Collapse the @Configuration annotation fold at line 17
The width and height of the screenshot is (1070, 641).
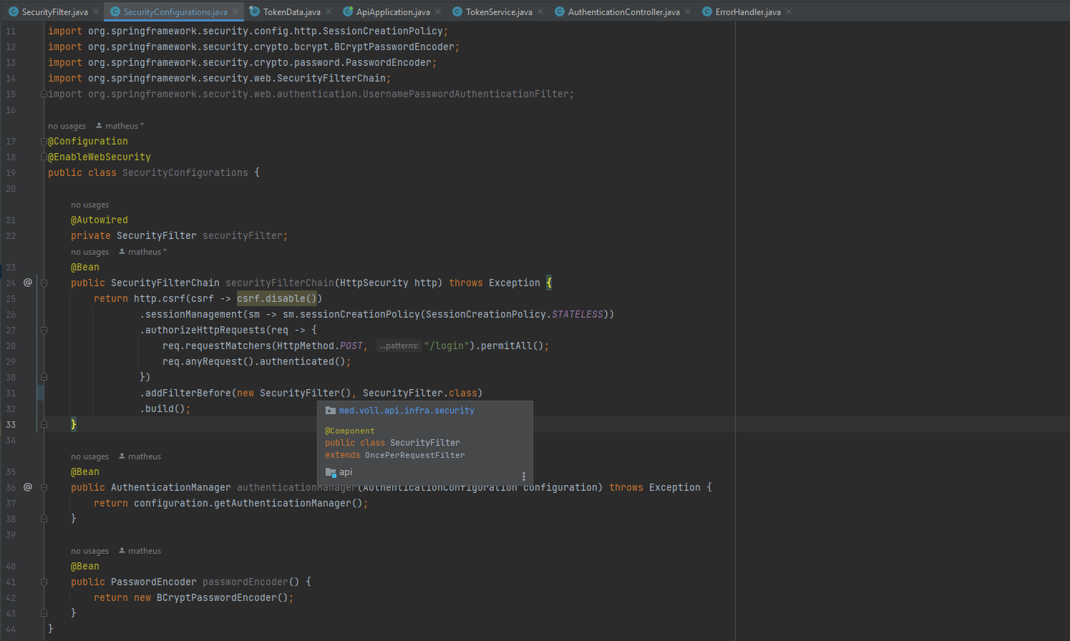pos(44,141)
